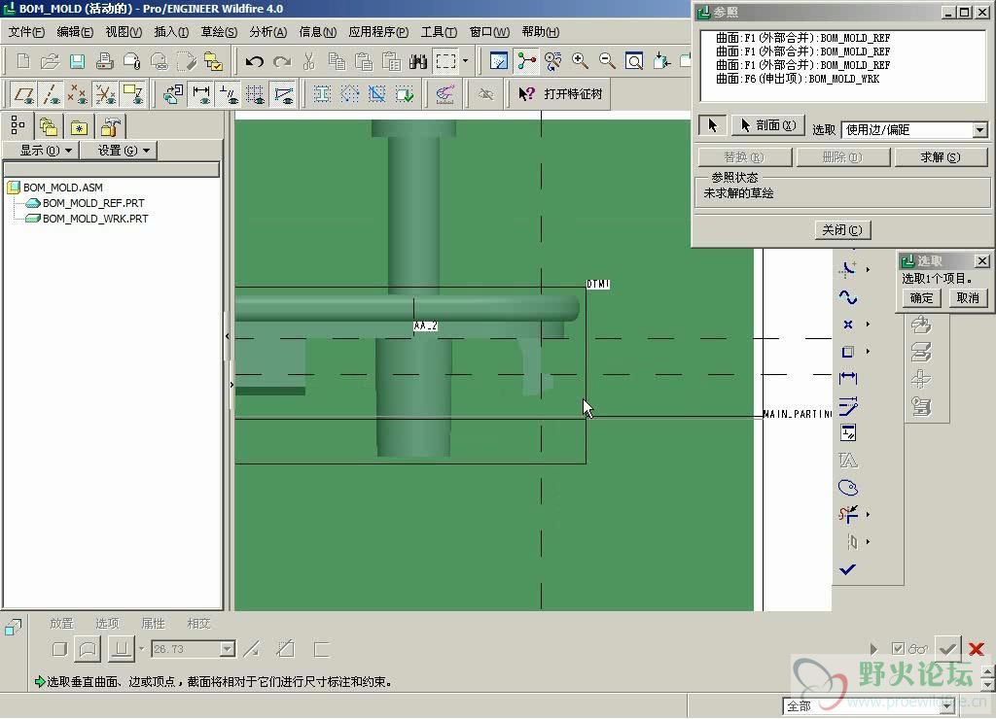Choose the use edge sketch tool
This screenshot has width=996, height=719.
point(848,352)
